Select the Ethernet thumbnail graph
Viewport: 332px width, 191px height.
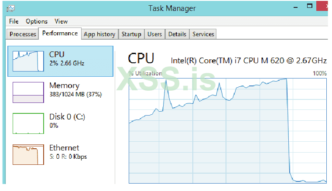28,154
